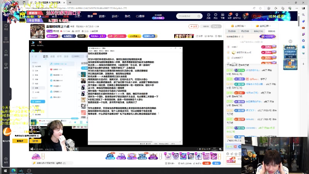309x174 pixels.
Task: Click the orange 充值 recharge button
Action: (207, 163)
